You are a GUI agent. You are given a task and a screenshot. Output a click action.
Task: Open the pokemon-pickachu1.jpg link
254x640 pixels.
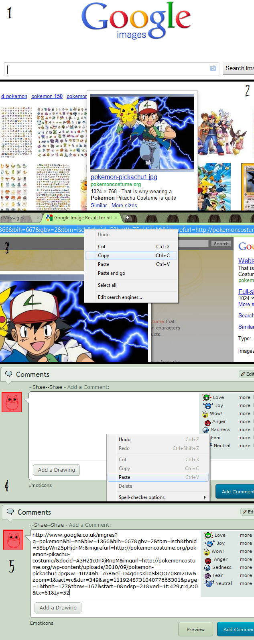[124, 177]
